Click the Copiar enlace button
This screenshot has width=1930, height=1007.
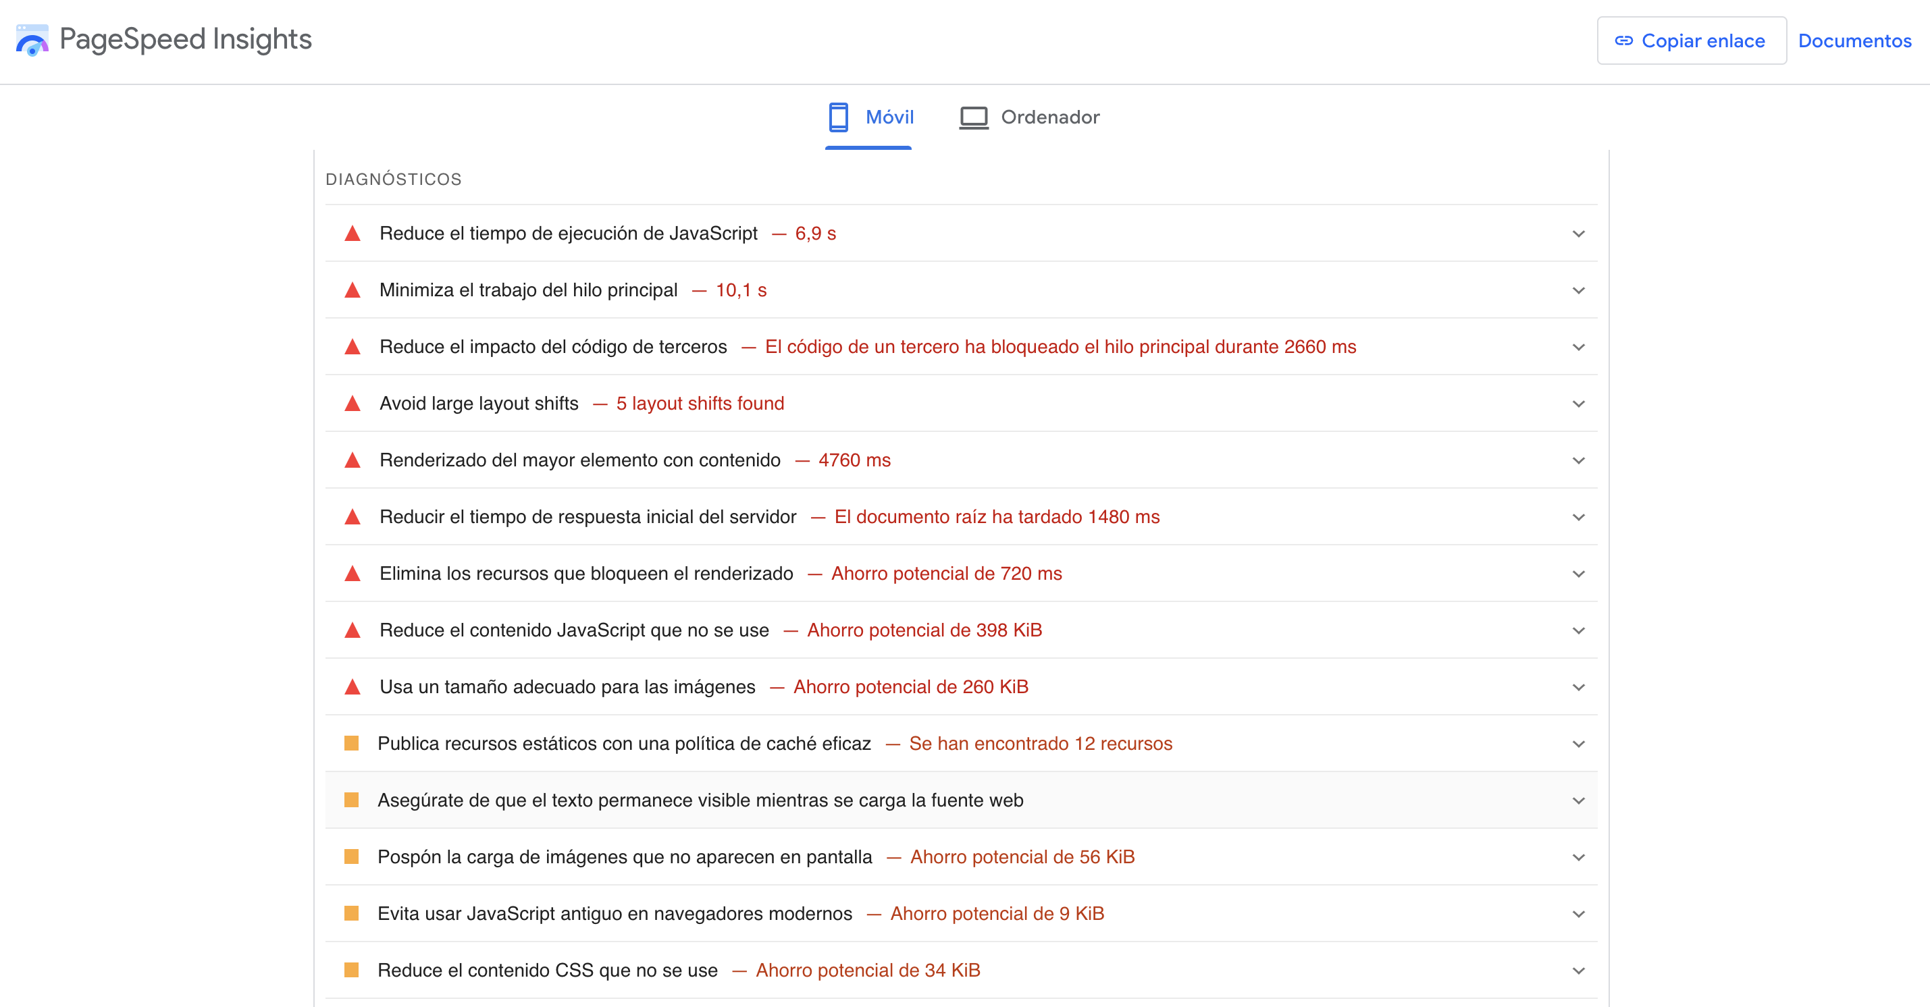click(1690, 40)
